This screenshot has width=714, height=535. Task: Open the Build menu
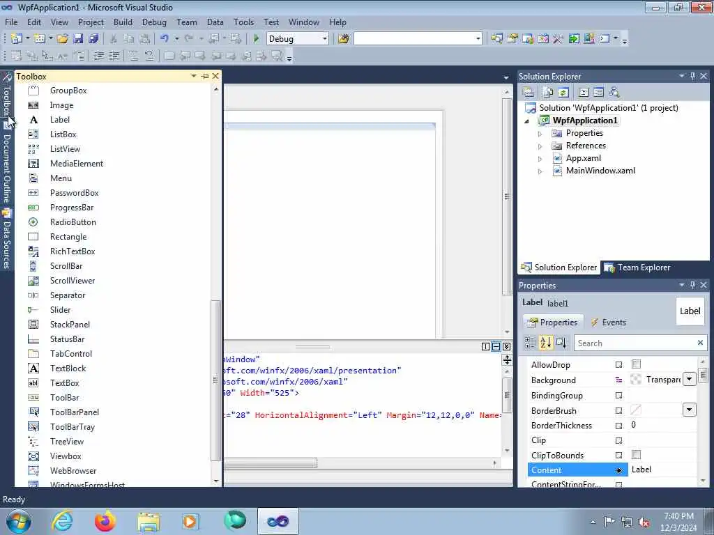123,22
